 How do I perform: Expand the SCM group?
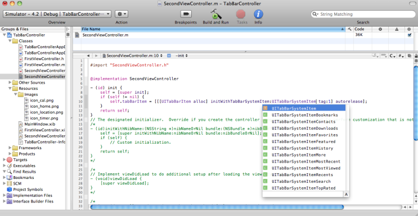[5, 183]
